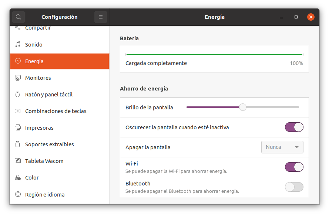The image size is (329, 215).
Task: Select the Energía sidebar entry
Action: point(34,61)
